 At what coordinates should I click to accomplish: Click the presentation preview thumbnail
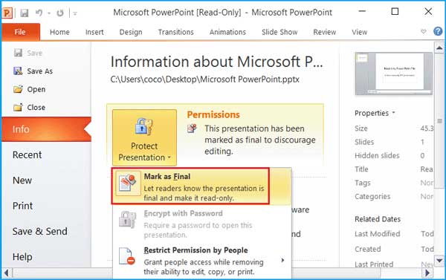point(394,74)
